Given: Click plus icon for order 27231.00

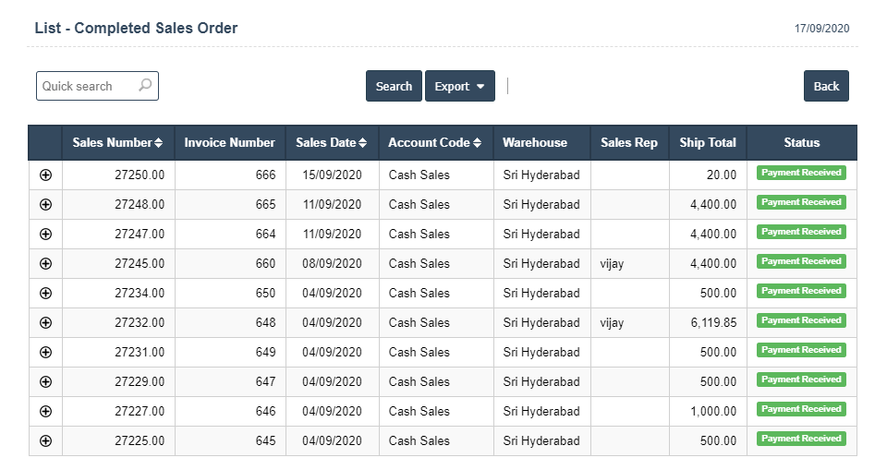Looking at the screenshot, I should (x=45, y=352).
